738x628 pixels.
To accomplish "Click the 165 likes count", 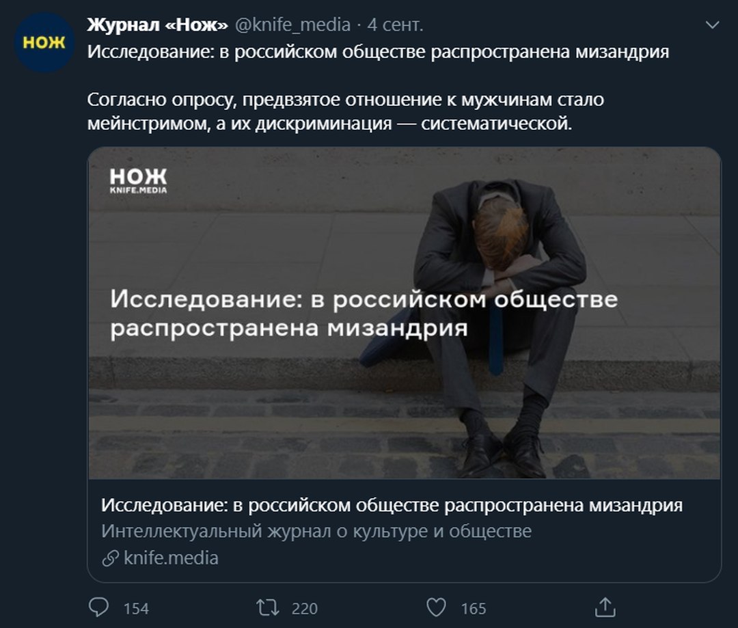I will [473, 608].
